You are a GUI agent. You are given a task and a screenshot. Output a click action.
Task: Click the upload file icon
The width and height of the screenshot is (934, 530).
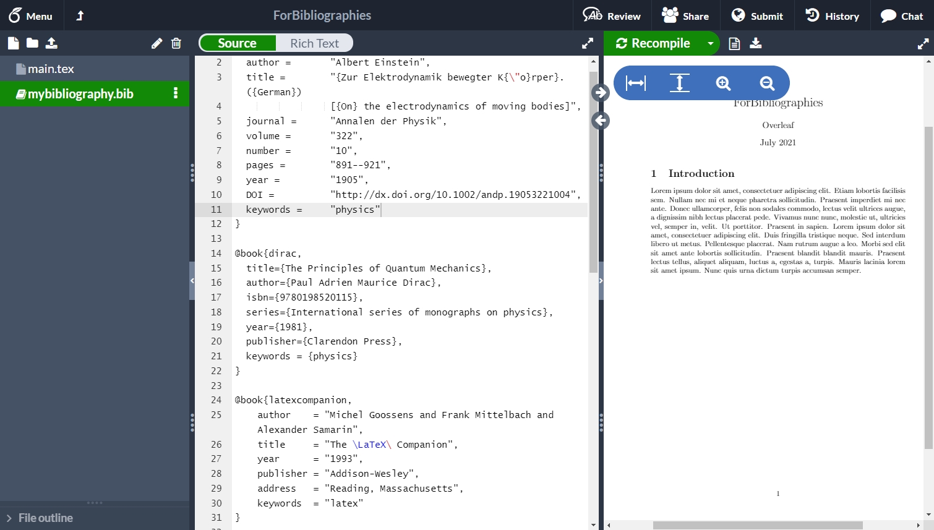tap(51, 43)
